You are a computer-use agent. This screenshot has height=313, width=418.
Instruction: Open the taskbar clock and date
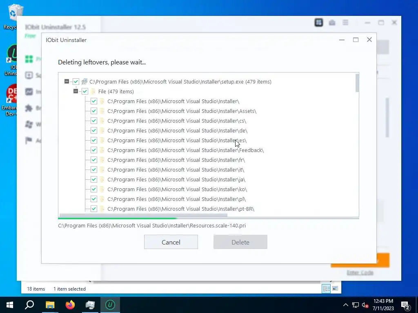pyautogui.click(x=383, y=305)
